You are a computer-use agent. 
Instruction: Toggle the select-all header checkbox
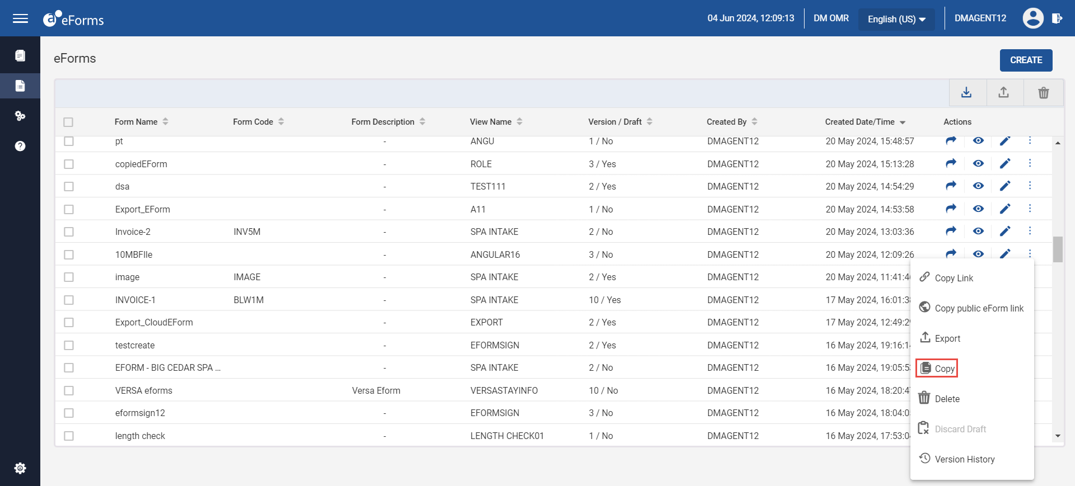pyautogui.click(x=68, y=122)
